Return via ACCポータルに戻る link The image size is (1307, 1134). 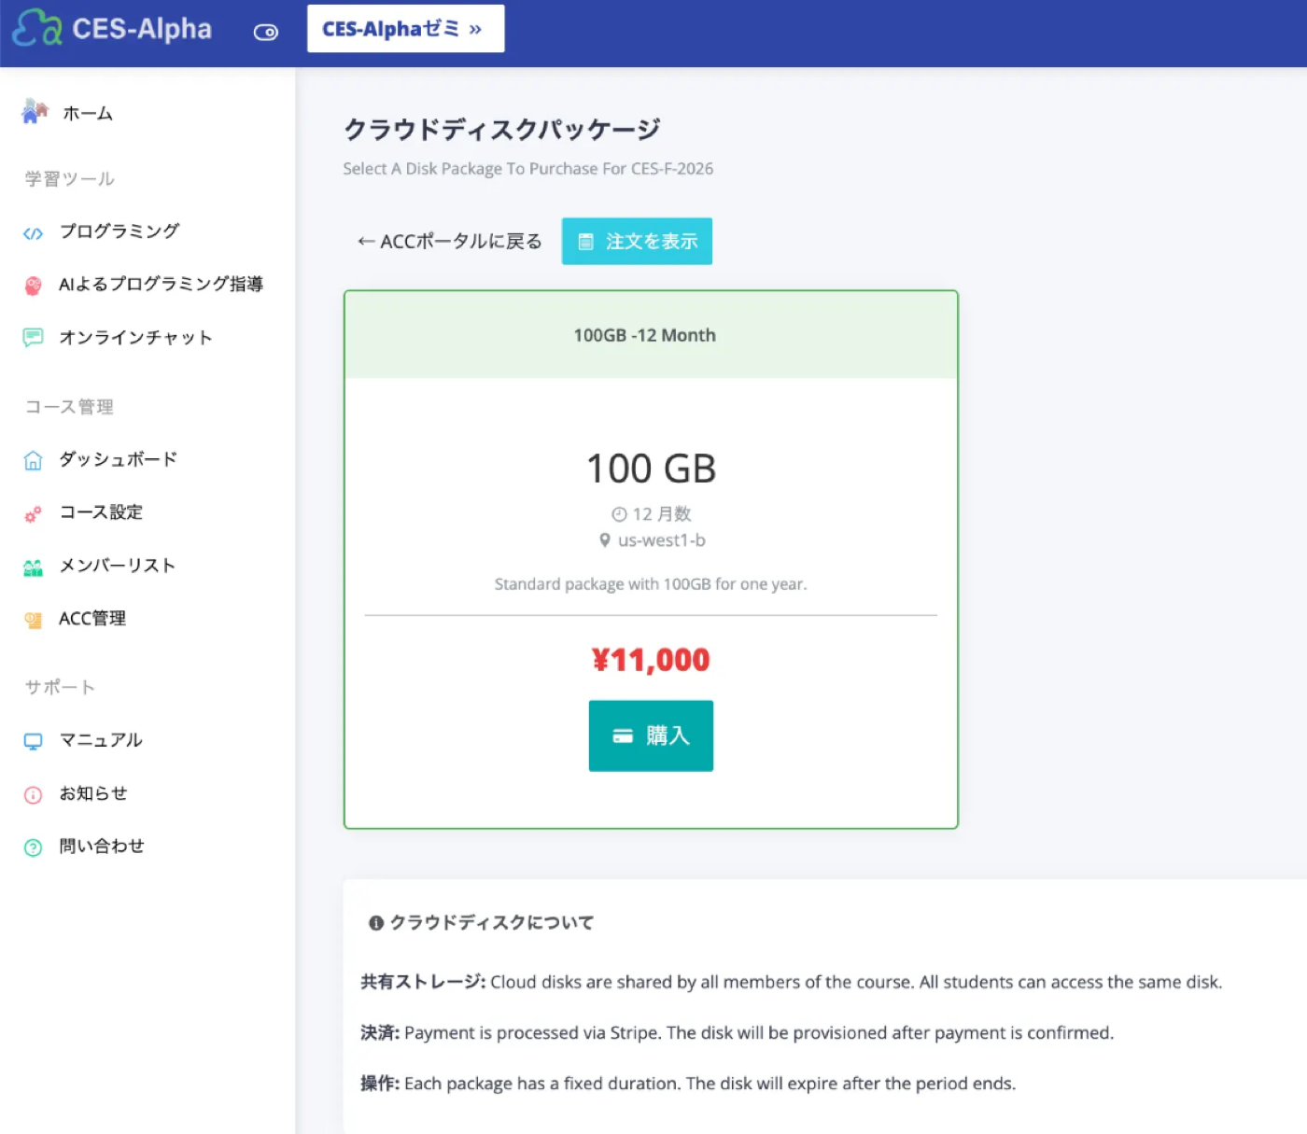449,242
